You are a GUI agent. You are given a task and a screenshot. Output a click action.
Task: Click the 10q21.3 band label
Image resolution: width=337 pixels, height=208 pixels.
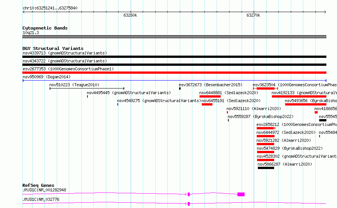31,33
